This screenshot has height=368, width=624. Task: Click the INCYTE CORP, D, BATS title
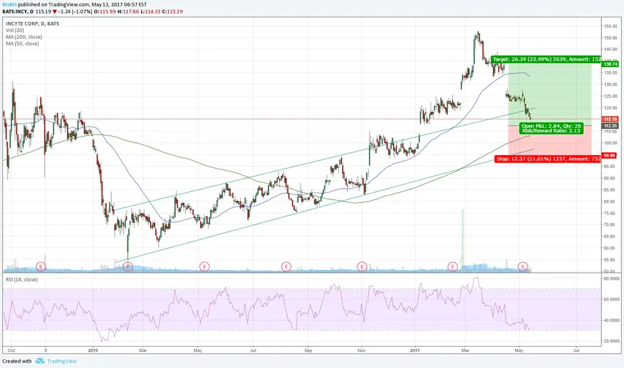(33, 24)
